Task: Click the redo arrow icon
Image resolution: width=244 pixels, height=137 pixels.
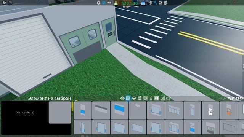Action: click(x=233, y=99)
